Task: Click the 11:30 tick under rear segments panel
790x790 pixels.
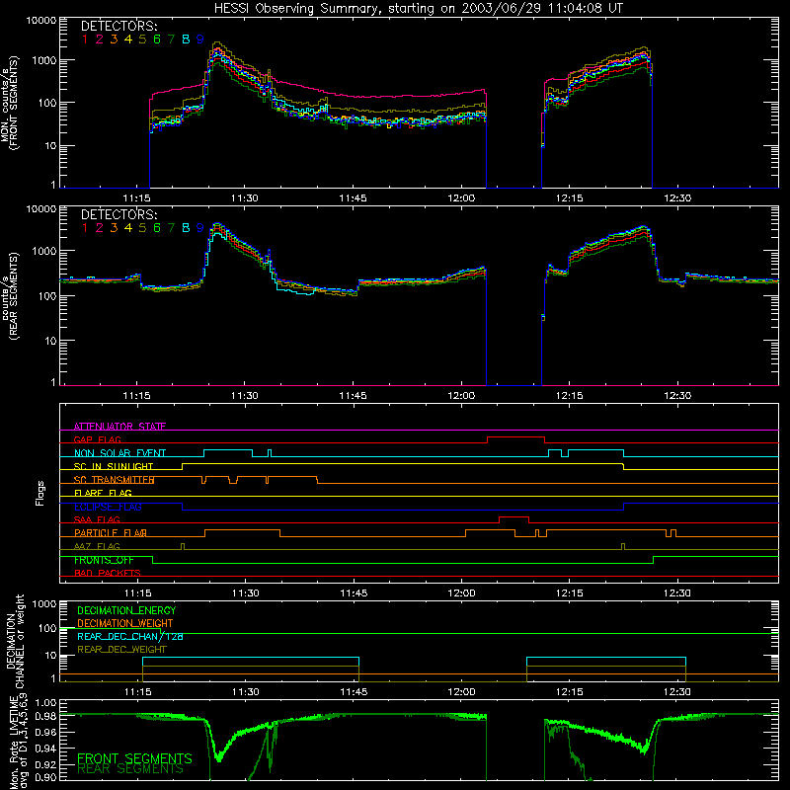Action: 244,396
